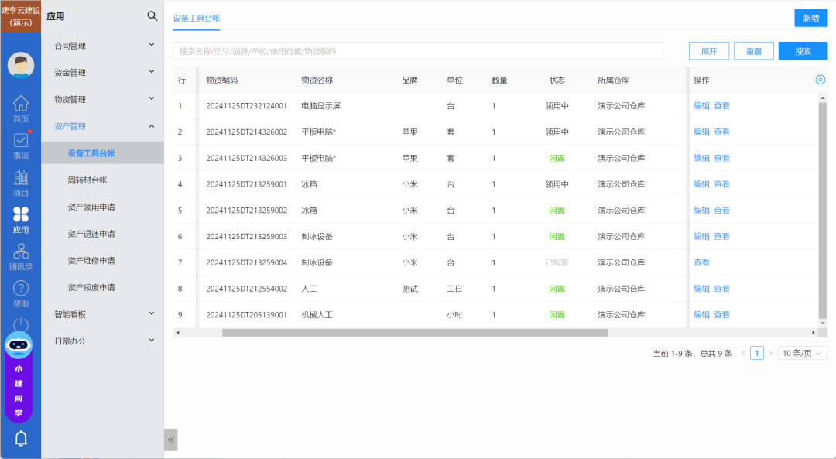Click the search keyword input field
The width and height of the screenshot is (836, 459).
tap(418, 51)
